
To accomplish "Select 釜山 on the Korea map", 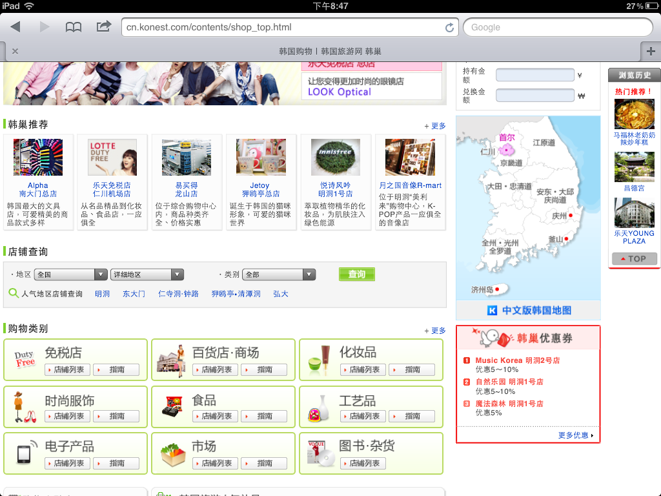I will [x=556, y=239].
